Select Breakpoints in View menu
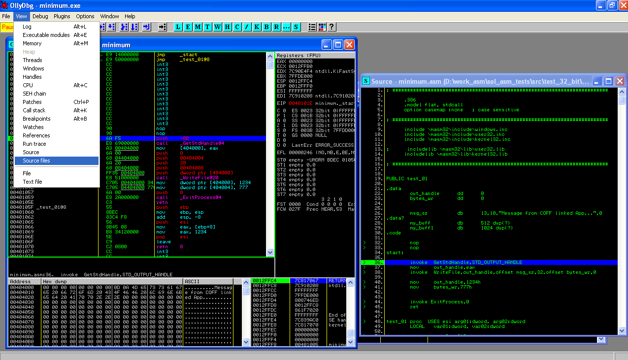628x360 pixels. [57, 119]
